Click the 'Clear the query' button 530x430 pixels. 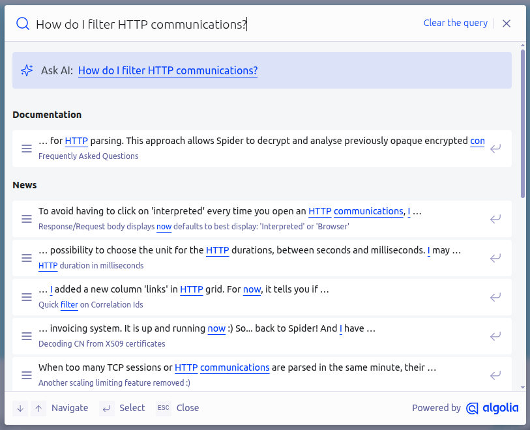click(x=455, y=23)
